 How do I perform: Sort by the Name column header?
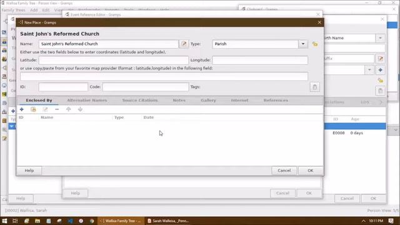coord(47,117)
